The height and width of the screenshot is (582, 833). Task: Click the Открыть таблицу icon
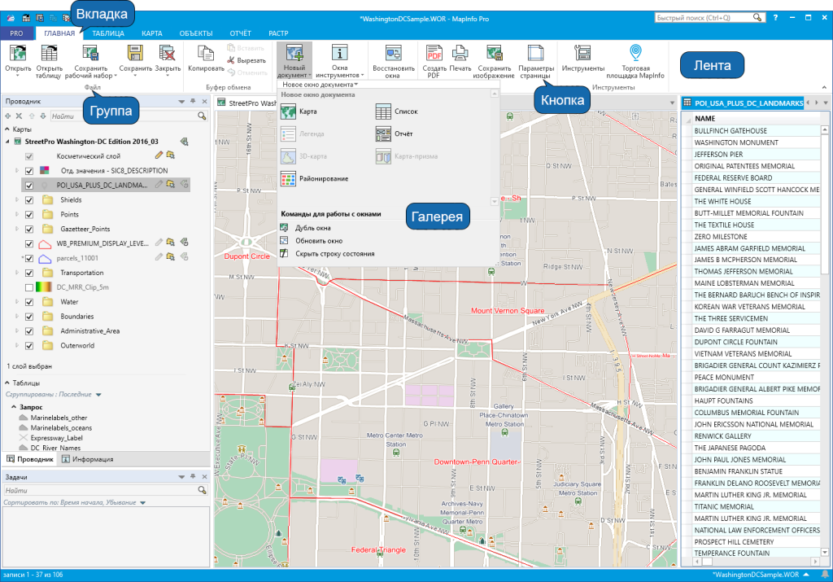(49, 54)
